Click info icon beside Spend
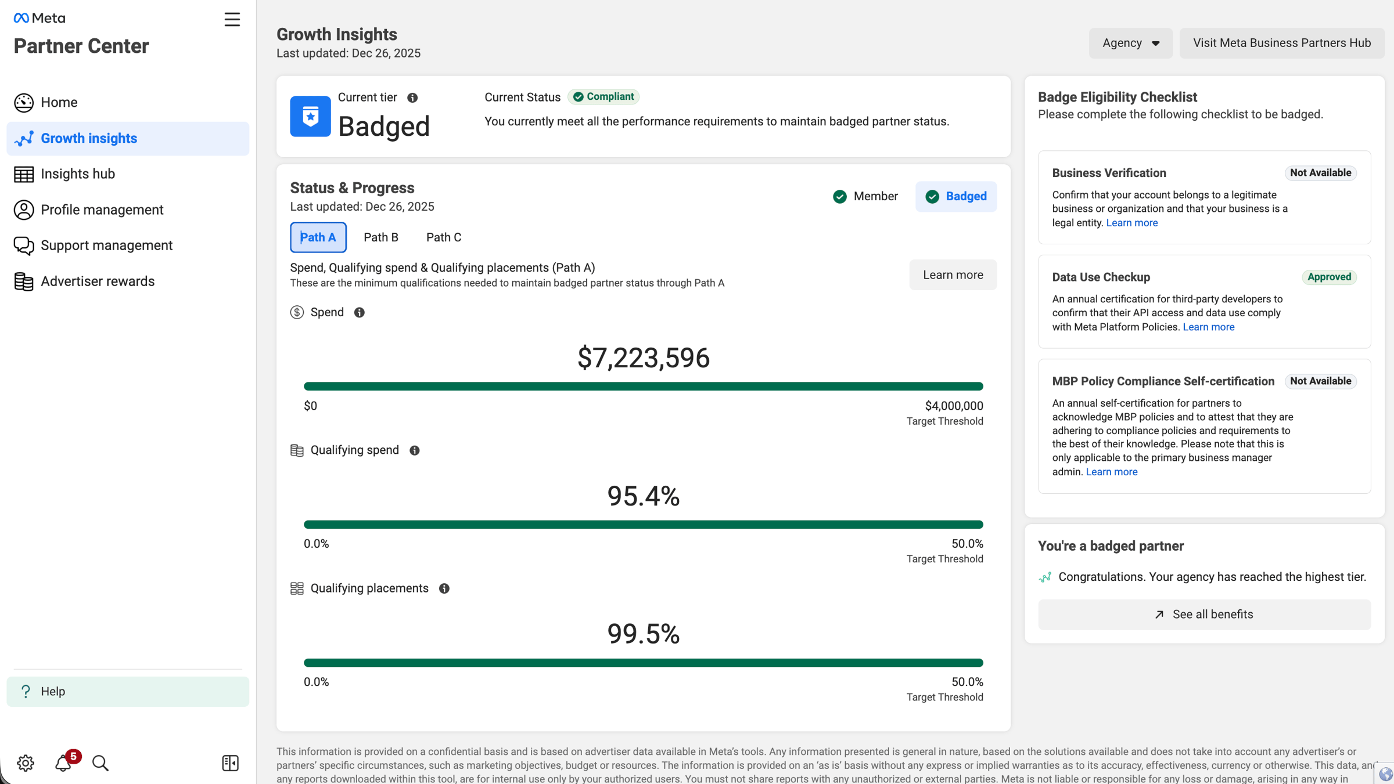This screenshot has width=1394, height=784. [x=360, y=312]
